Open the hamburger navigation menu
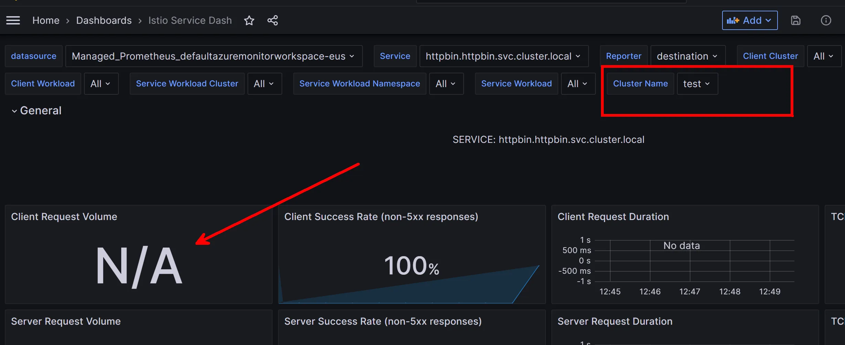Screen dimensions: 845x345 point(13,21)
